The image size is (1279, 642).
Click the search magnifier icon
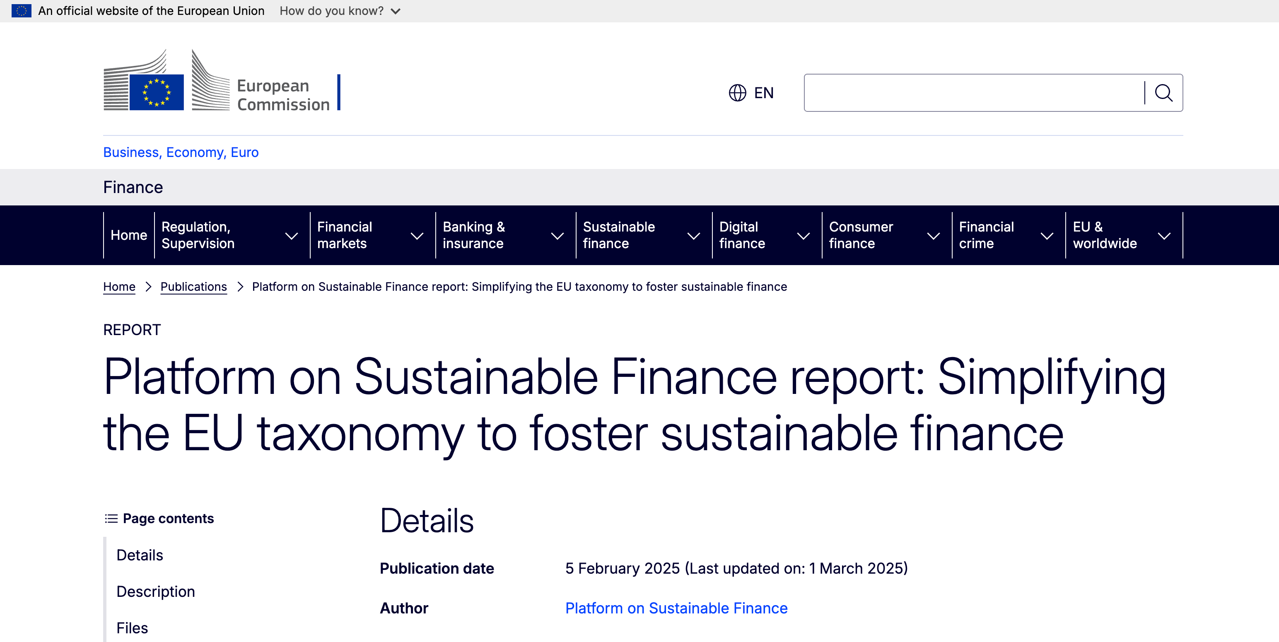[1163, 93]
